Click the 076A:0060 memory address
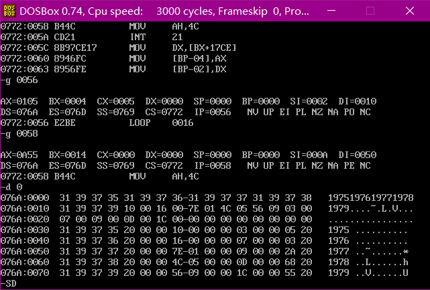 [x=24, y=262]
